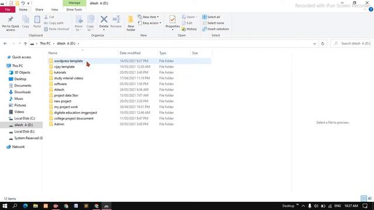The image size is (374, 210).
Task: Click the History ribbon command
Action: coord(189,29)
